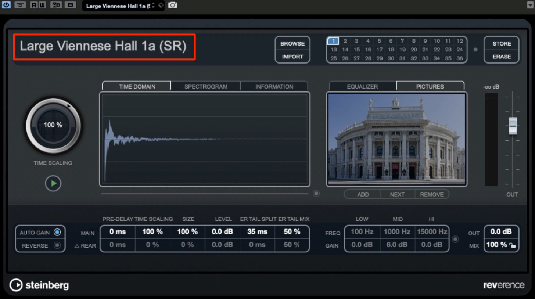Click Rear ER Tail Mix 50 % field

292,245
